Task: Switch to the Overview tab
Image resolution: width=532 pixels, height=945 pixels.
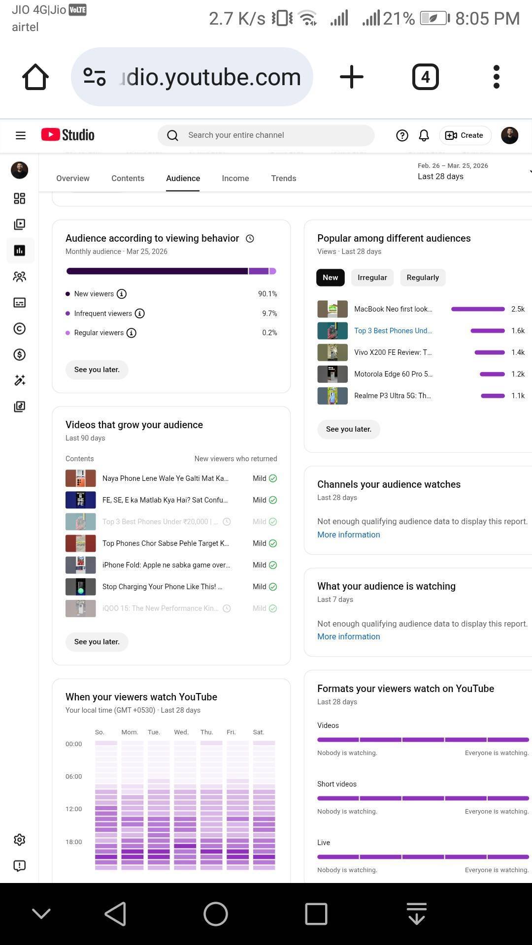Action: tap(73, 178)
